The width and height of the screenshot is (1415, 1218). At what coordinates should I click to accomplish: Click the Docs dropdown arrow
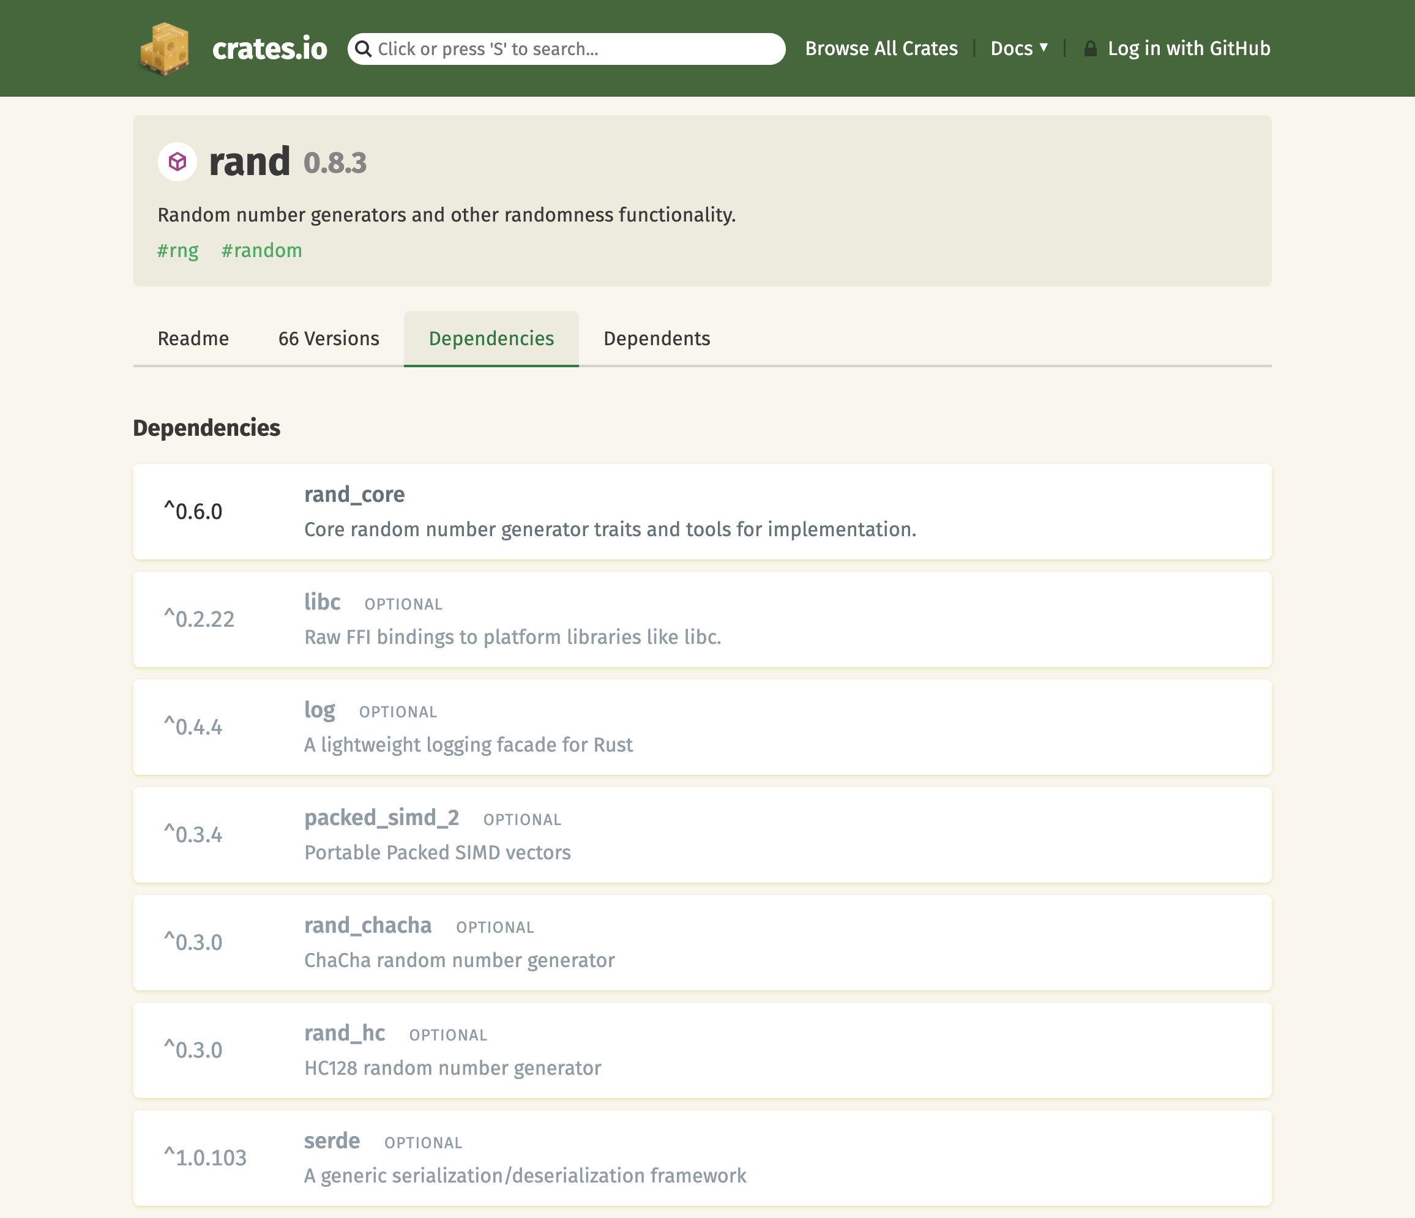coord(1044,48)
